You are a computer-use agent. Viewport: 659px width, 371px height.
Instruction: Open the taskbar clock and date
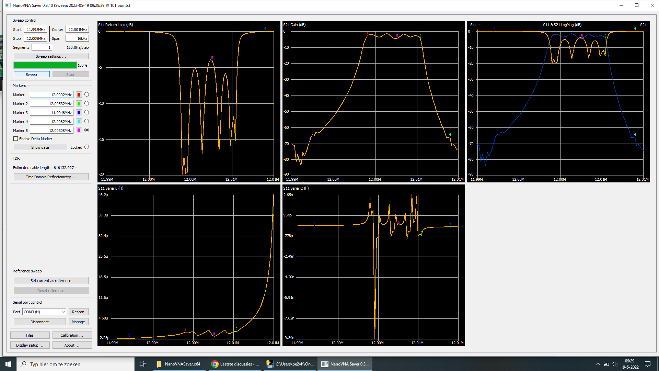(630, 364)
